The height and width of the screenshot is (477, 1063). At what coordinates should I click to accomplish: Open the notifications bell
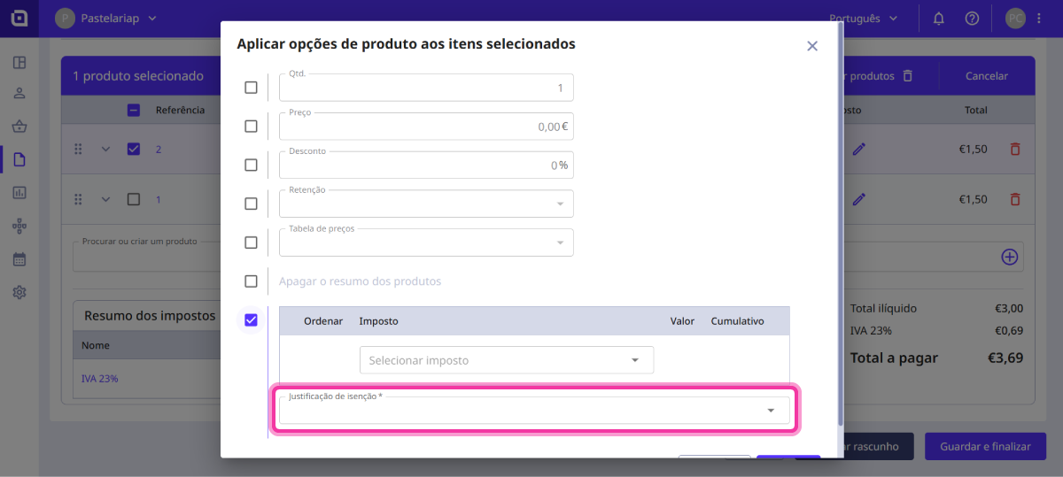(x=939, y=18)
